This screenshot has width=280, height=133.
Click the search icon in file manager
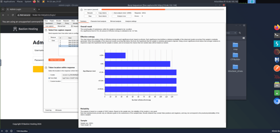[240, 33]
